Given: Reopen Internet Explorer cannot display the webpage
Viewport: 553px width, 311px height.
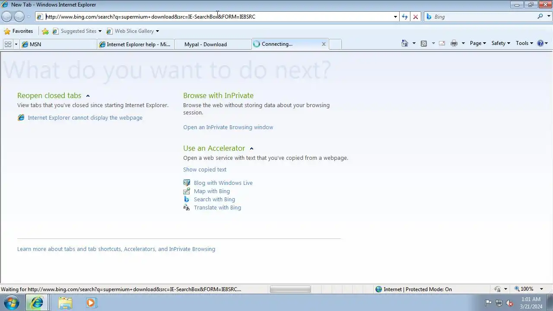Looking at the screenshot, I should point(85,117).
